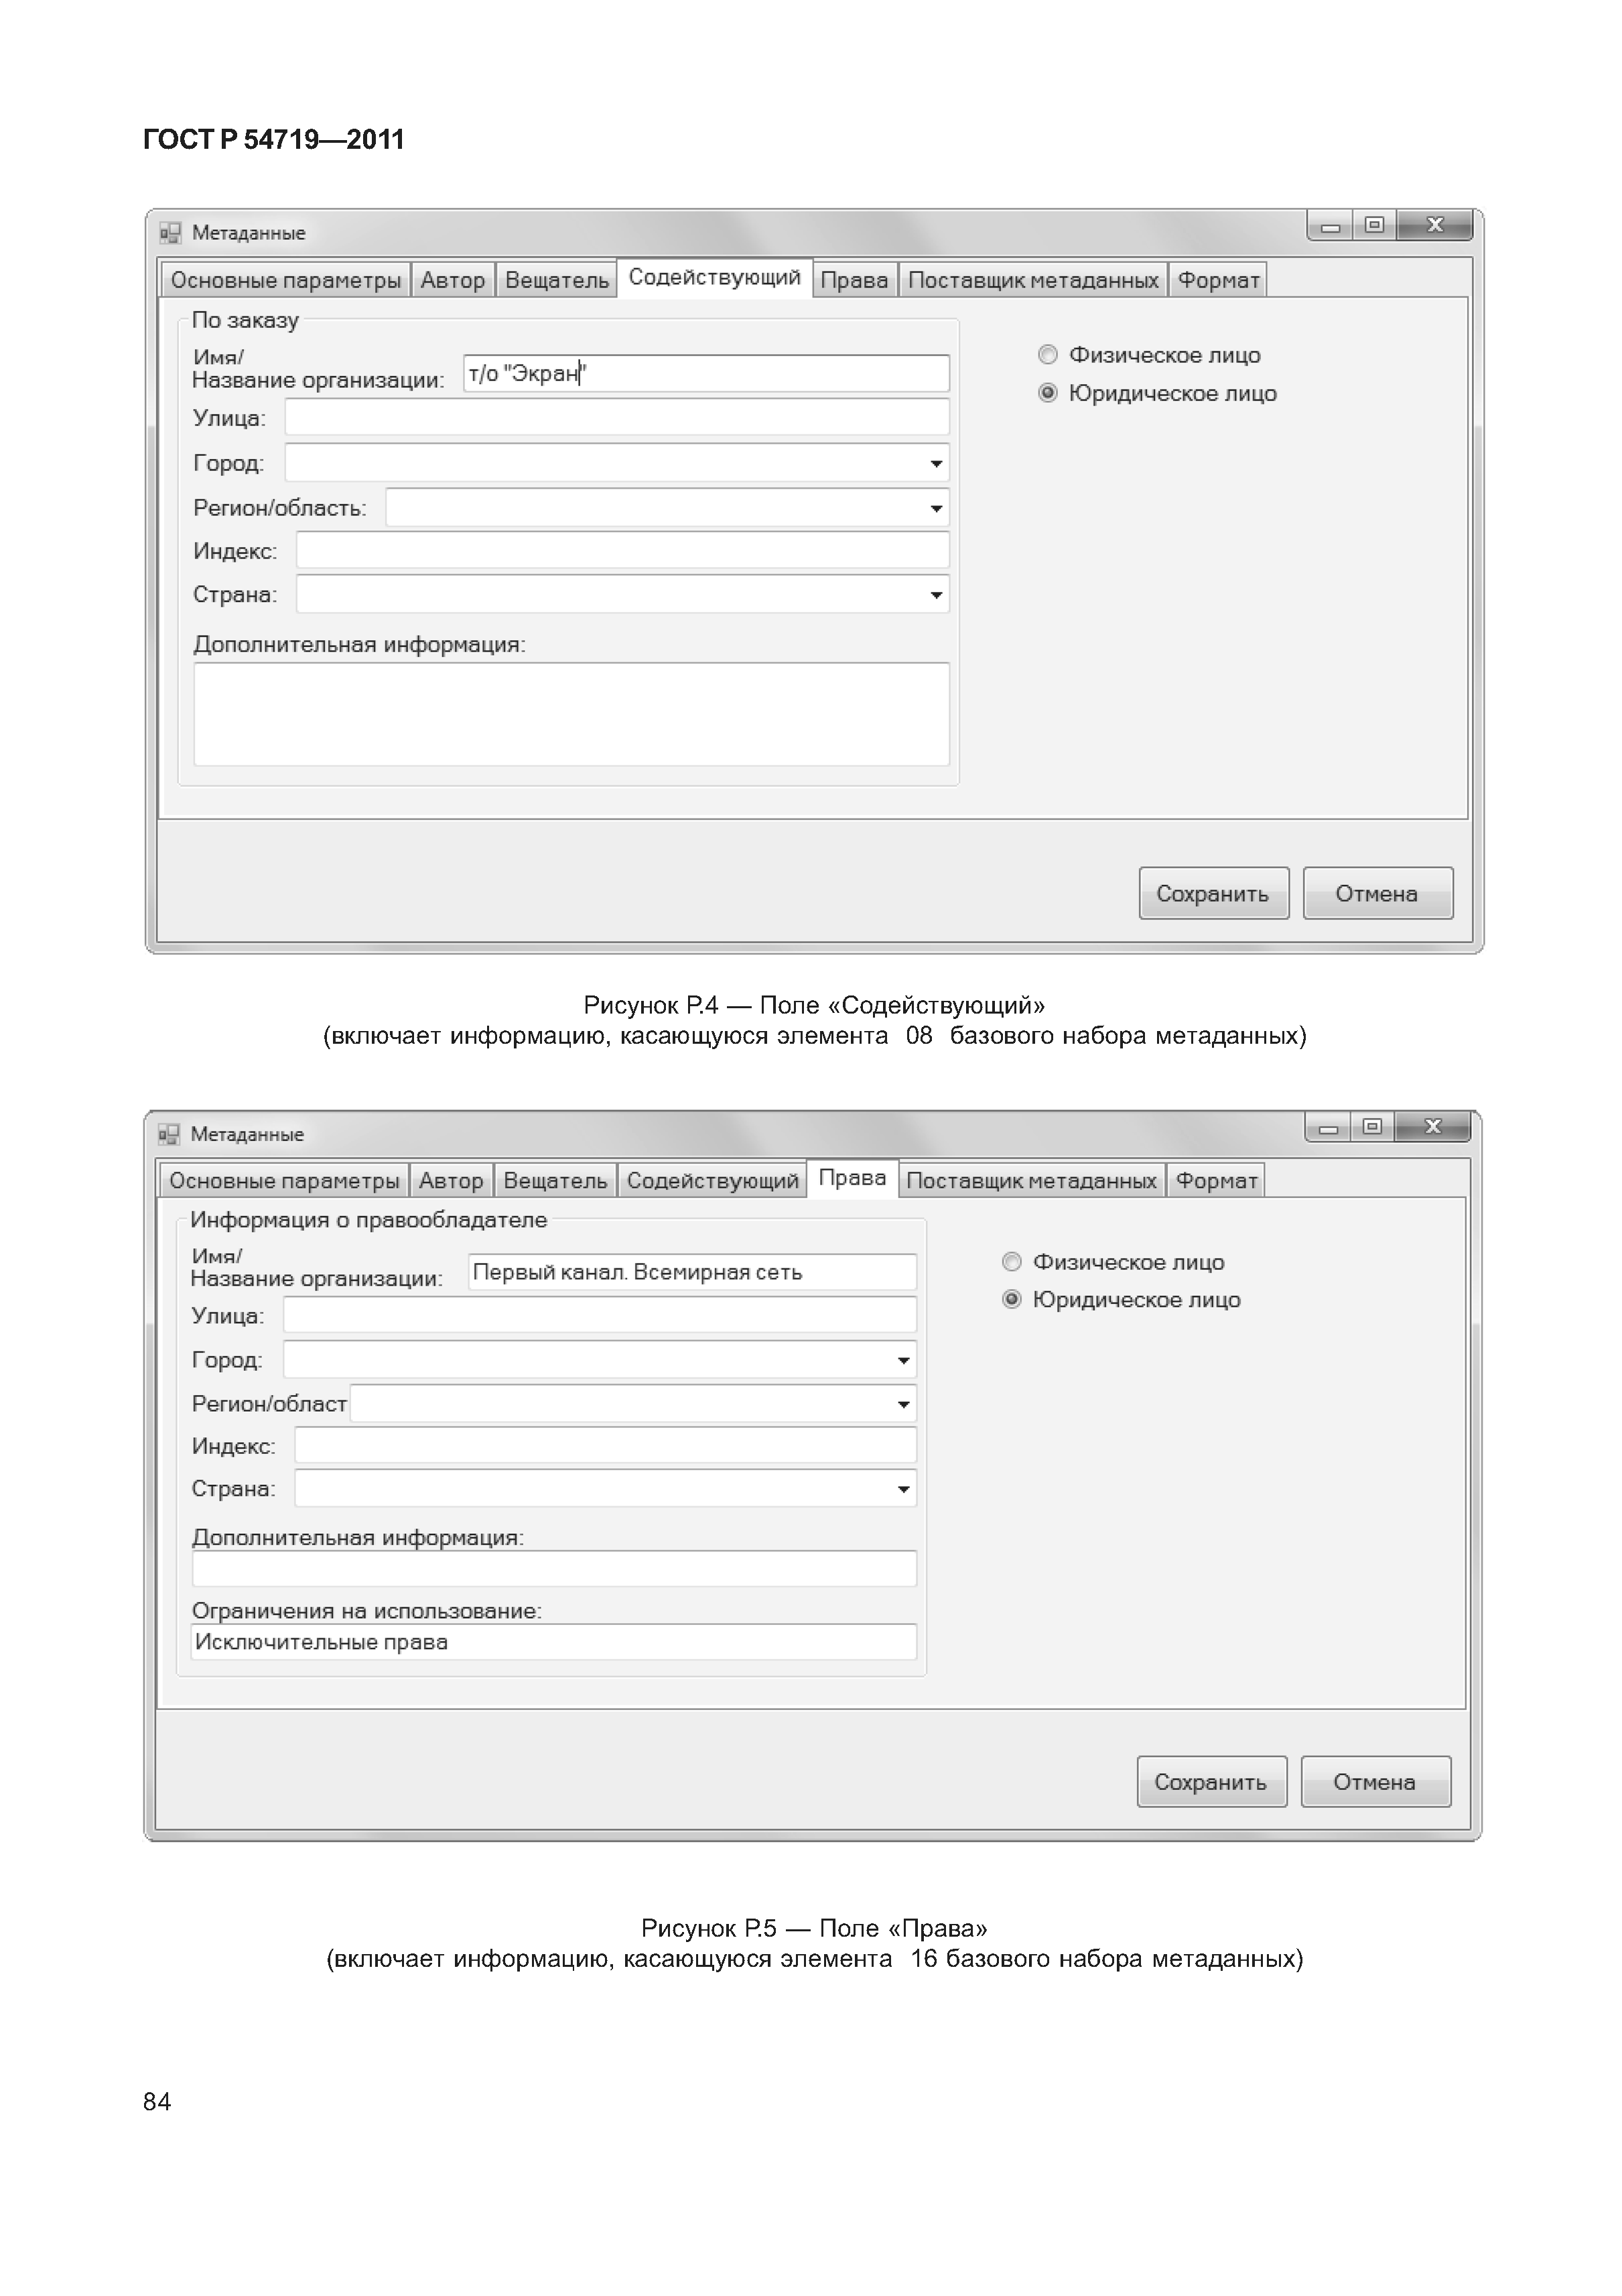The image size is (1622, 2296).
Task: Click the app icon in the lower Метаданные window title
Action: tap(169, 1134)
